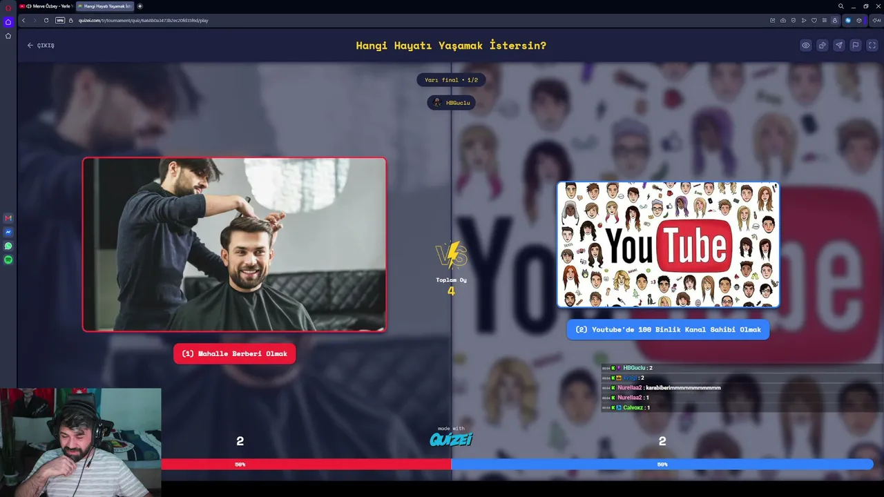This screenshot has width=884, height=497.
Task: Open the send-to-flow arrow icon
Action: [x=804, y=20]
